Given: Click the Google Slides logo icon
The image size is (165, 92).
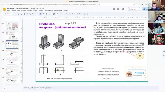Looking at the screenshot, I should pyautogui.click(x=4, y=9).
